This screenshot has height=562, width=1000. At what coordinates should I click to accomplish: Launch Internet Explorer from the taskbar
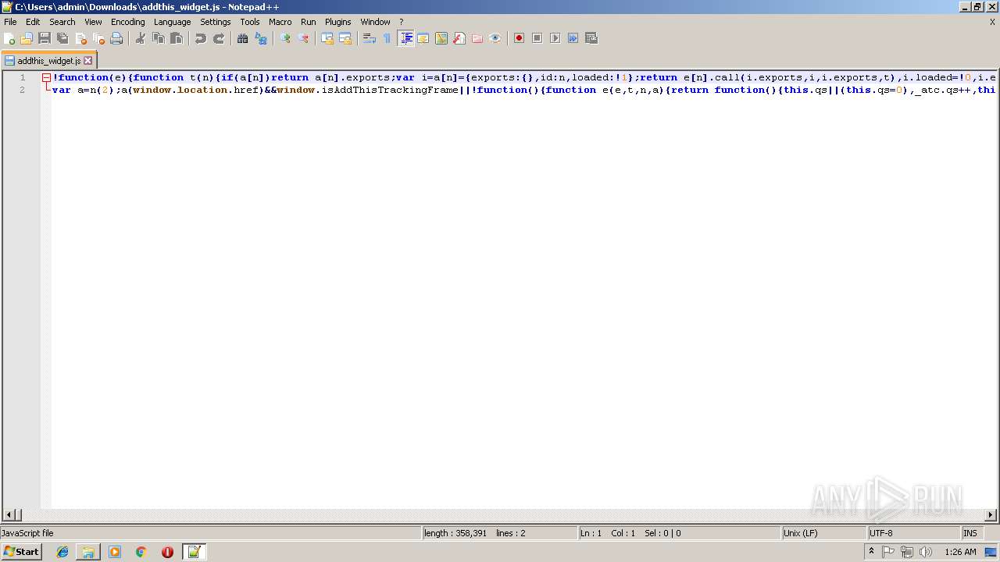pyautogui.click(x=62, y=552)
